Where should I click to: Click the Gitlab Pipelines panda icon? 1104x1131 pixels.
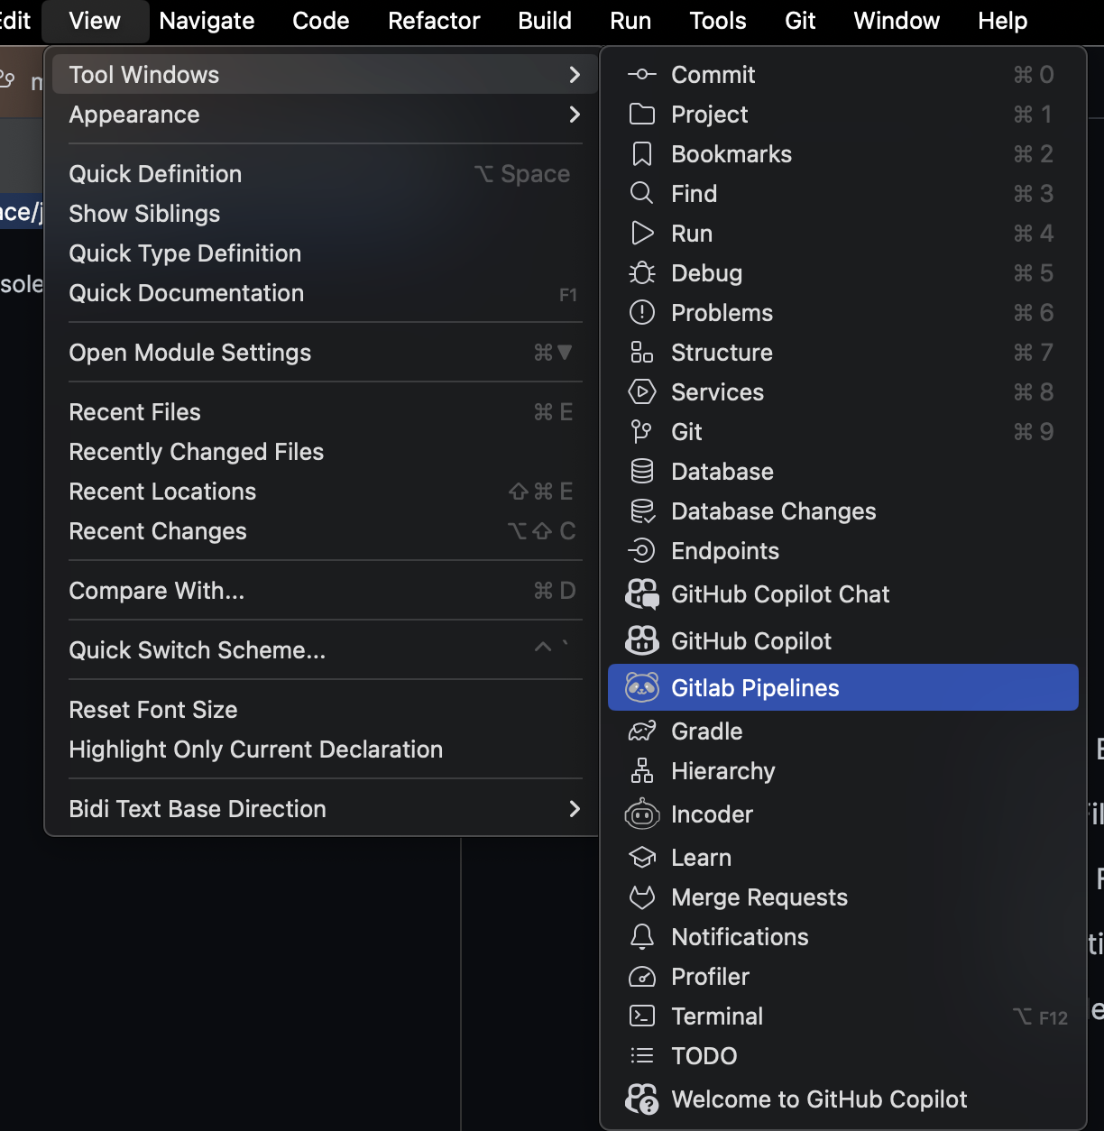pyautogui.click(x=641, y=688)
